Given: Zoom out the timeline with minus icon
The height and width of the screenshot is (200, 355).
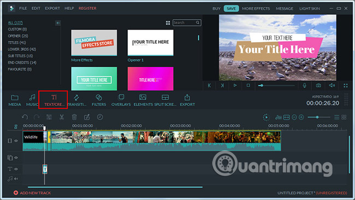Looking at the screenshot, I should 294,117.
